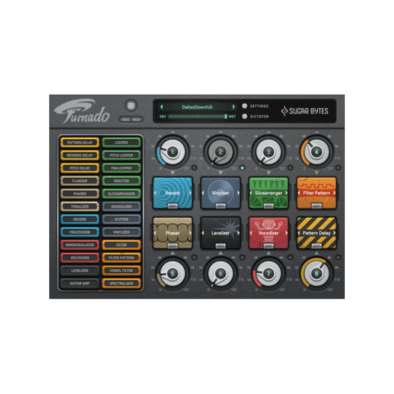Roll the random dice button

click(x=131, y=106)
